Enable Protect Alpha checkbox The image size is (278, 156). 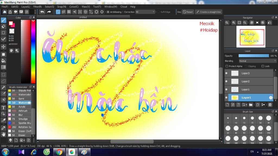click(227, 66)
